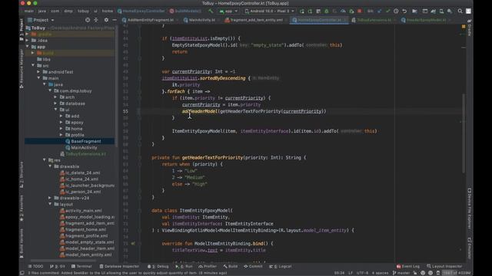Image resolution: width=492 pixels, height=276 pixels.
Task: Open Favorites side tab
Action: [22, 208]
